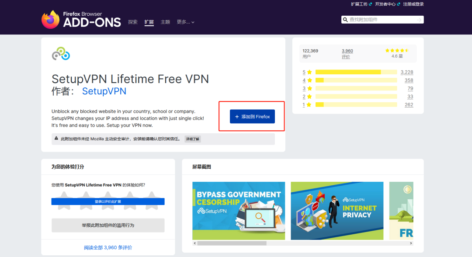Click the screenshots horizontal scrollbar
Image resolution: width=472 pixels, height=257 pixels.
pyautogui.click(x=302, y=243)
